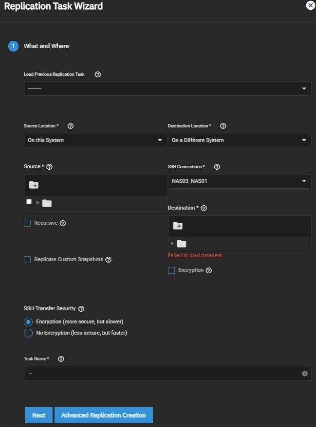
Task: Click help icon beside Destination Location
Action: pyautogui.click(x=223, y=126)
